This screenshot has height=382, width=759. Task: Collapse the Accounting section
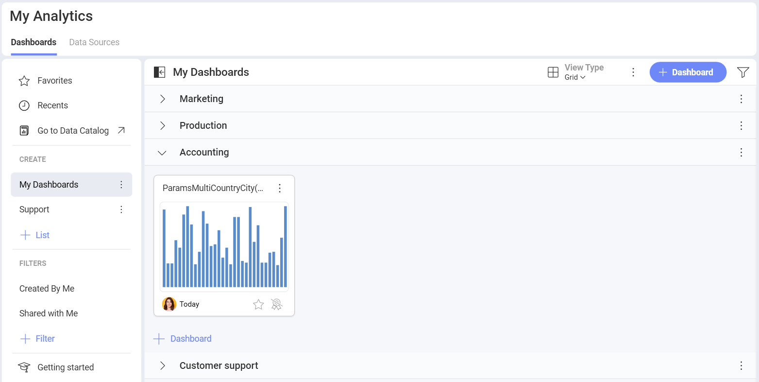click(x=162, y=153)
